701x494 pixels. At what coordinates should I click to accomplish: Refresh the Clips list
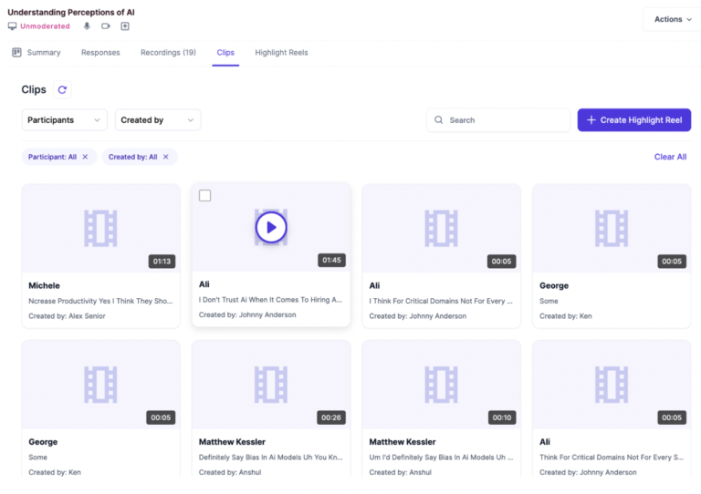click(x=62, y=90)
